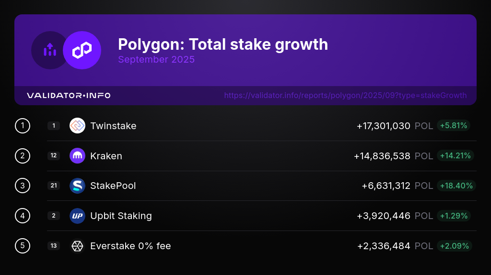This screenshot has width=491, height=275.
Task: Click the position badge 12 beside Kraken
Action: click(x=54, y=156)
